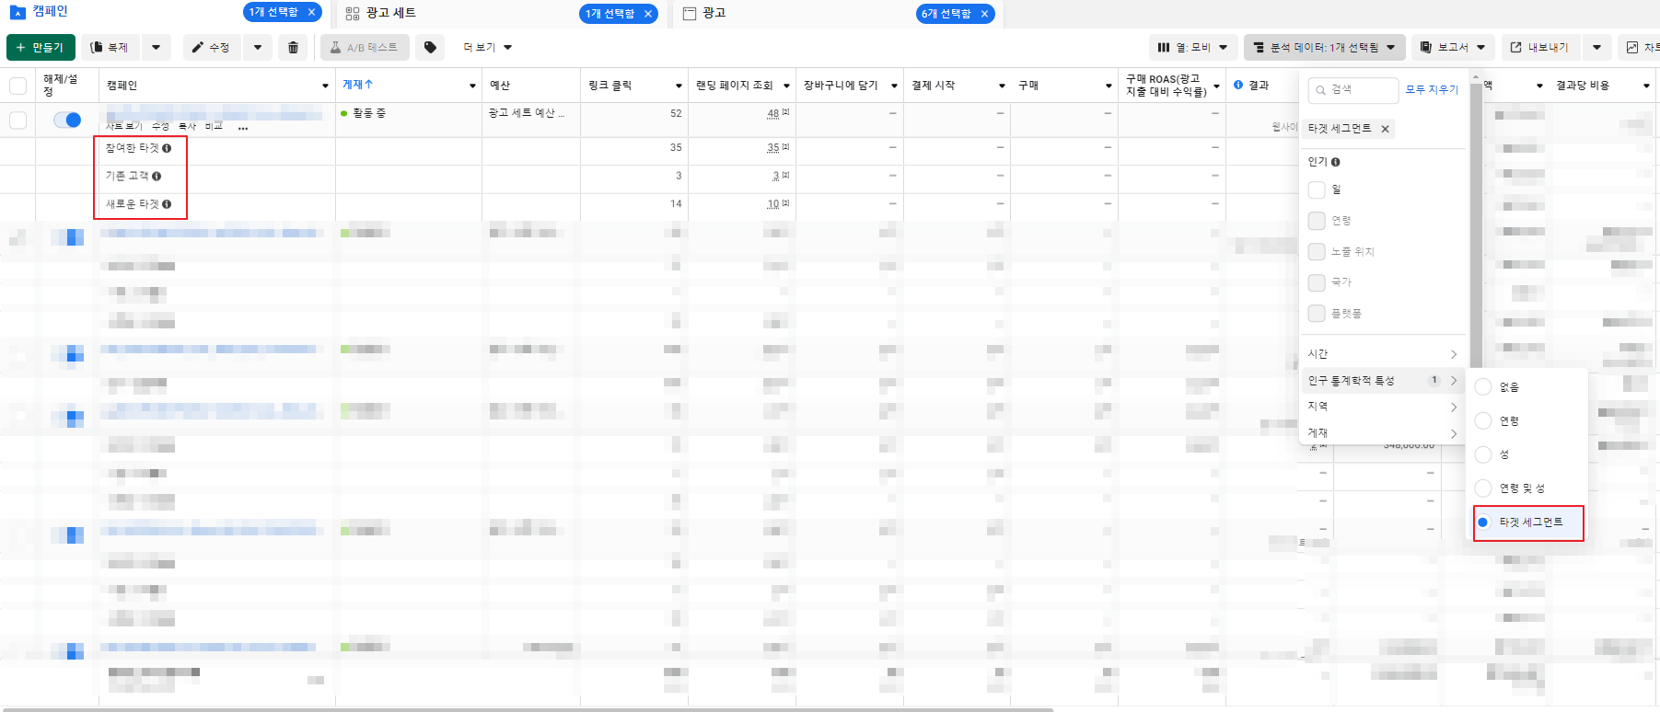Check the select-all header checkbox

(x=17, y=86)
